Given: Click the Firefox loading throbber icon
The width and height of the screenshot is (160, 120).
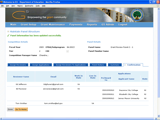Looking at the screenshot, I should pos(157,5).
